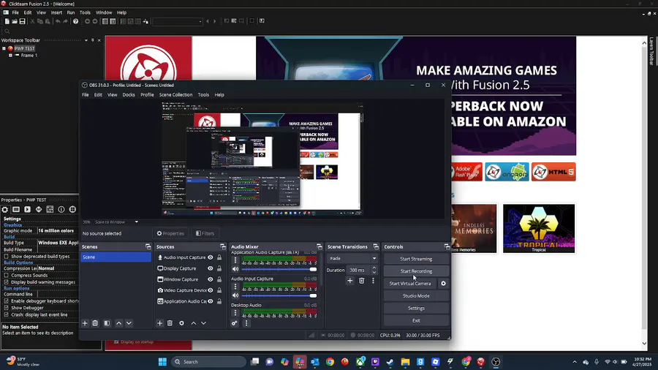Uncheck Display build warning messages
Viewport: 658px width, 370px height.
click(7, 282)
